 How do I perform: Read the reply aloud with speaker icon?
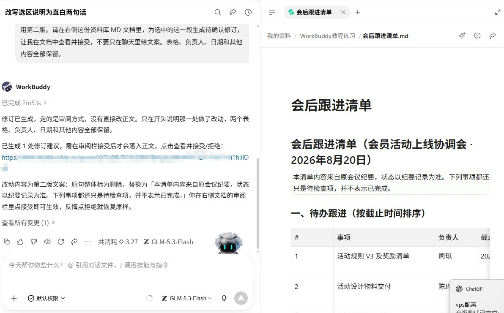click(47, 242)
